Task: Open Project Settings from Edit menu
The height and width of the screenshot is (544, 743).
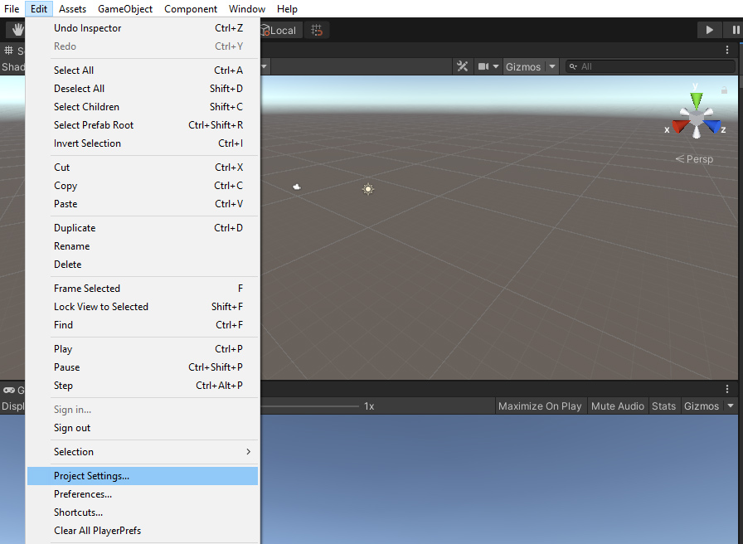Action: point(143,476)
